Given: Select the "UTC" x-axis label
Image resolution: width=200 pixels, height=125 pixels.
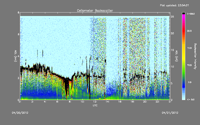Looking at the screenshot, I should click(95, 105).
